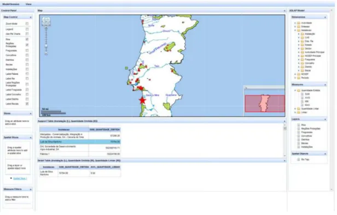Select the Sector folder icon
Image resolution: width=337 pixels, height=215 pixels.
[303, 49]
